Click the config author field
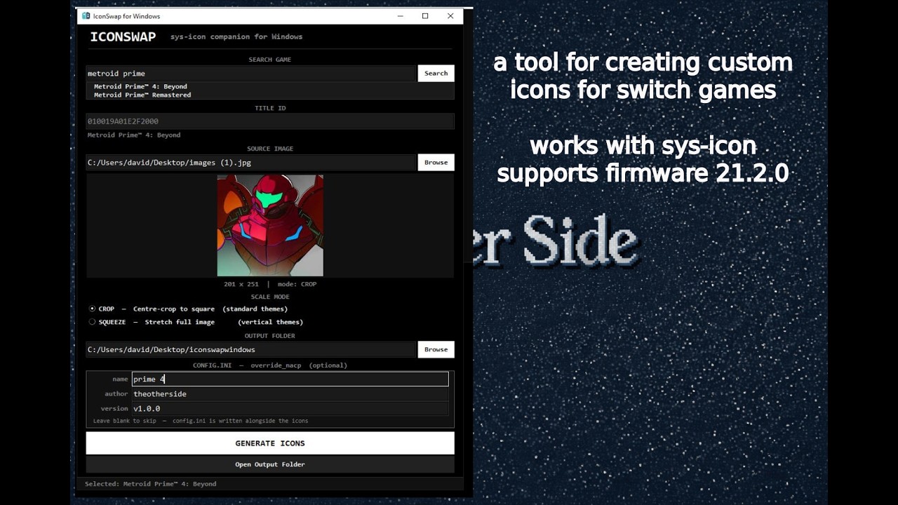The image size is (898, 505). click(x=290, y=394)
